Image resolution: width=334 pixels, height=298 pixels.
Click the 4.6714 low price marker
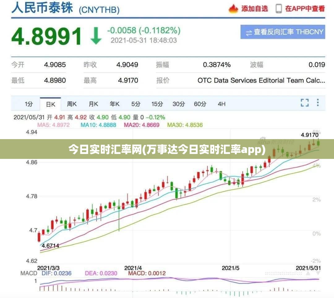point(50,246)
